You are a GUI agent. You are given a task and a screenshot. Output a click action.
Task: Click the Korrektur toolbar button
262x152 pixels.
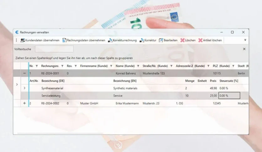pyautogui.click(x=148, y=40)
